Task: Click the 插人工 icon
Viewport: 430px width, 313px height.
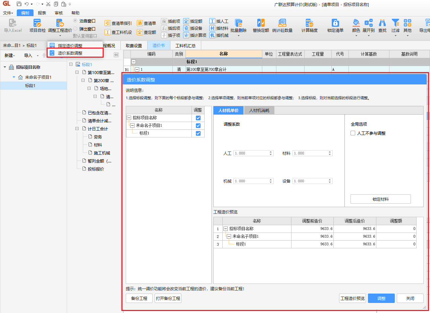Action: coord(212,21)
